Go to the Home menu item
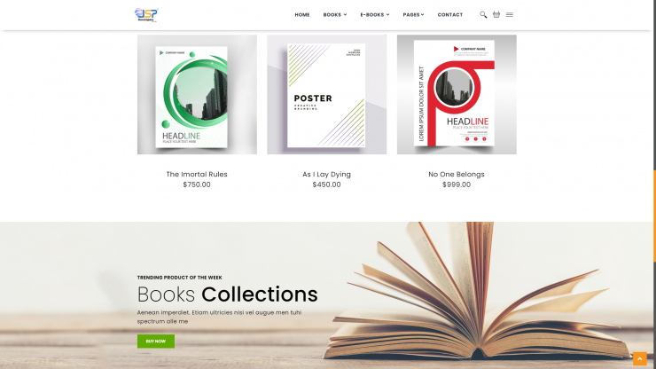The height and width of the screenshot is (369, 656). (x=302, y=15)
